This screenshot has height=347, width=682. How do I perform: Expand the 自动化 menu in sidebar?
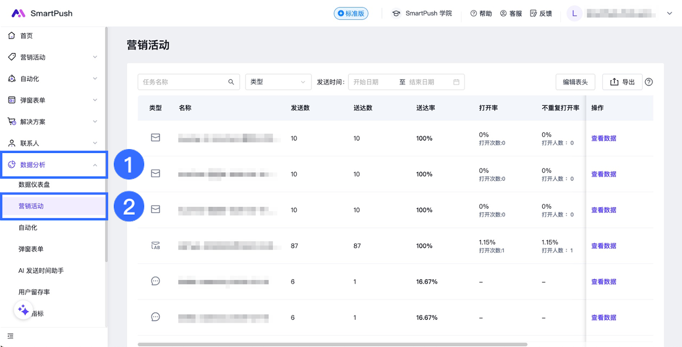54,79
